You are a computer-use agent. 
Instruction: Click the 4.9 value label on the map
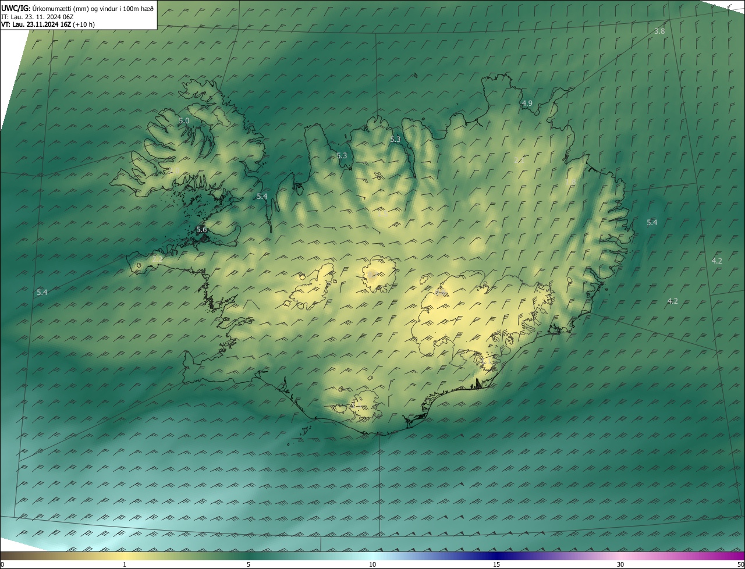click(527, 103)
